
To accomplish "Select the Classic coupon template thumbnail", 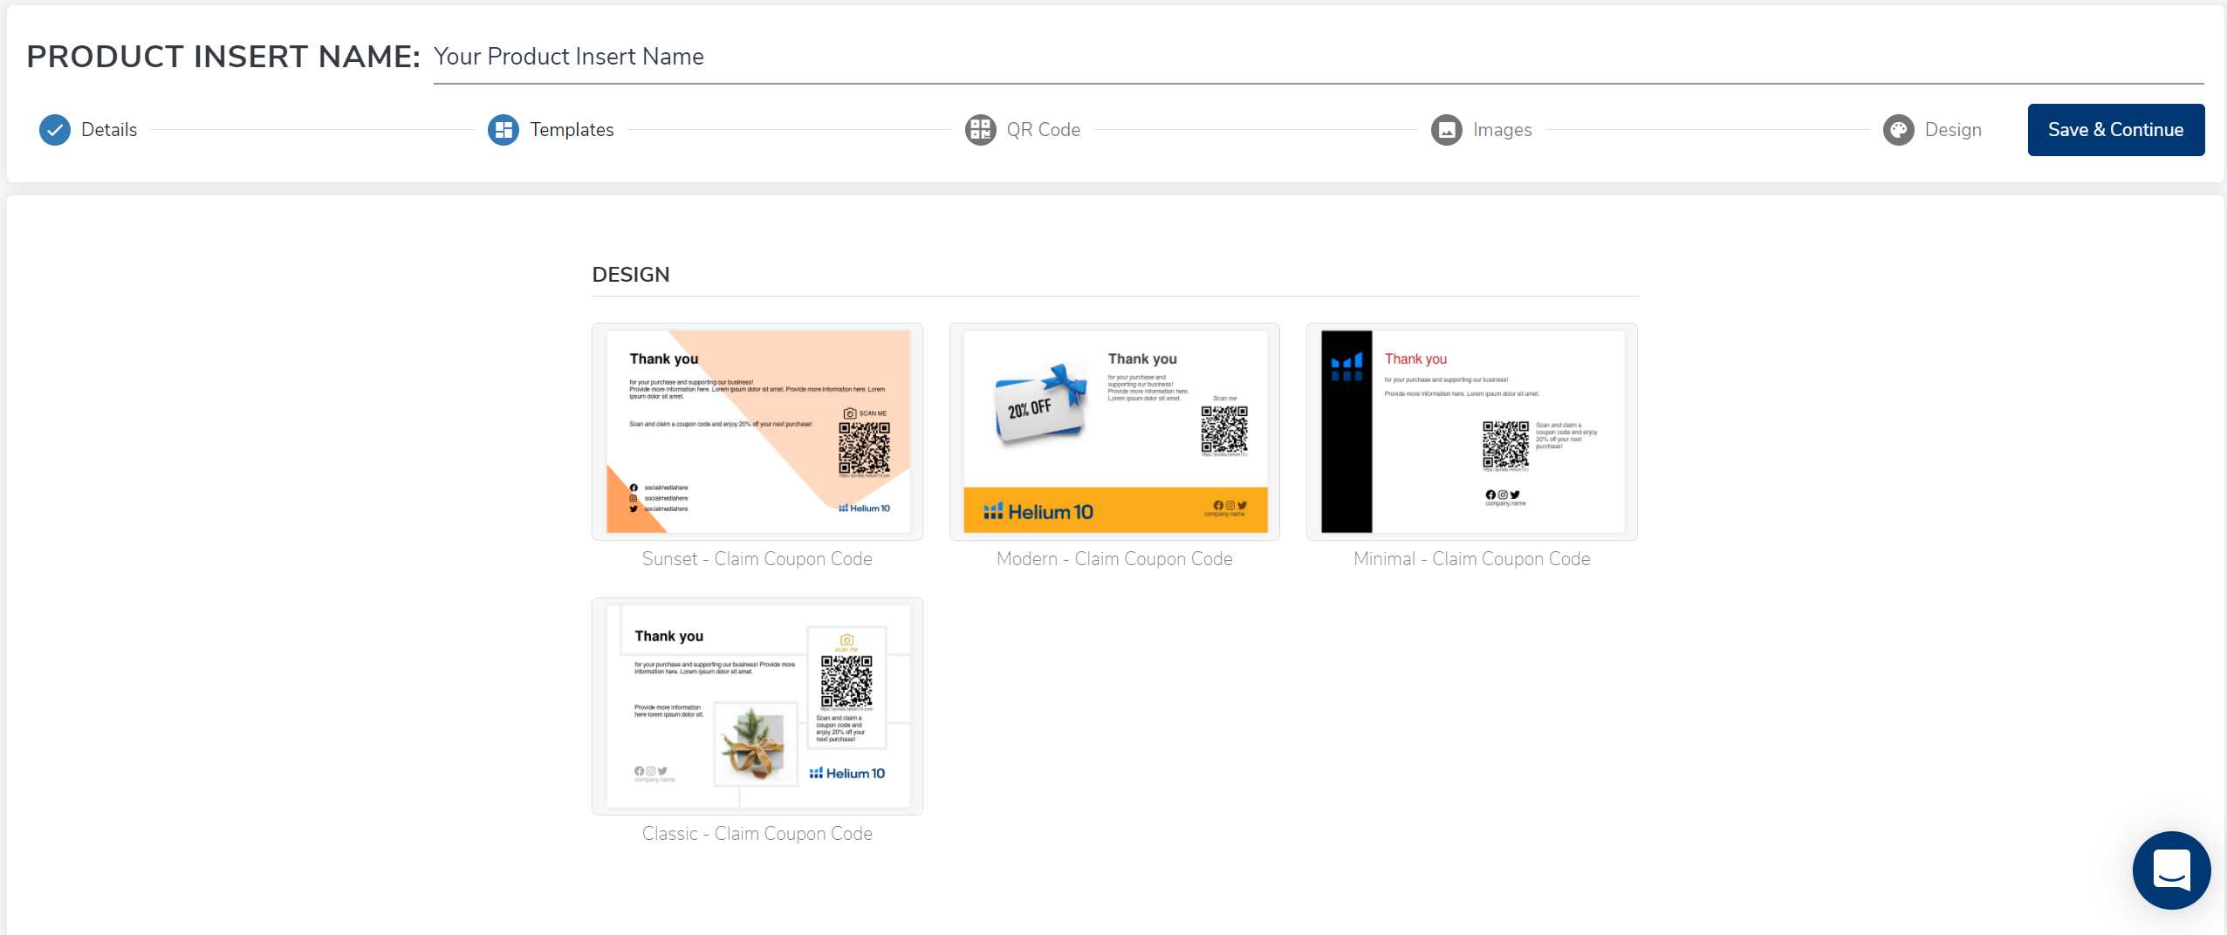I will tap(757, 706).
